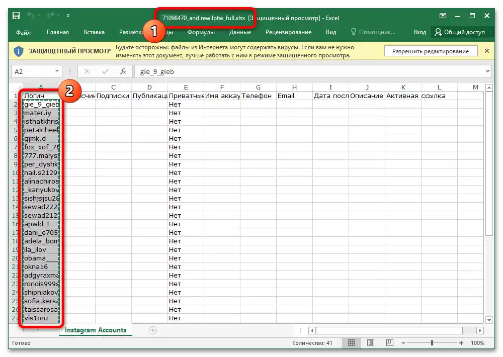This screenshot has height=357, width=503.
Task: Click the Общий доступ share button
Action: pyautogui.click(x=460, y=32)
